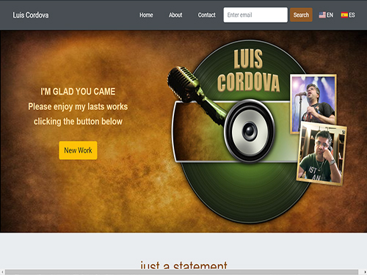Click the Spanish flag icon

tap(344, 15)
